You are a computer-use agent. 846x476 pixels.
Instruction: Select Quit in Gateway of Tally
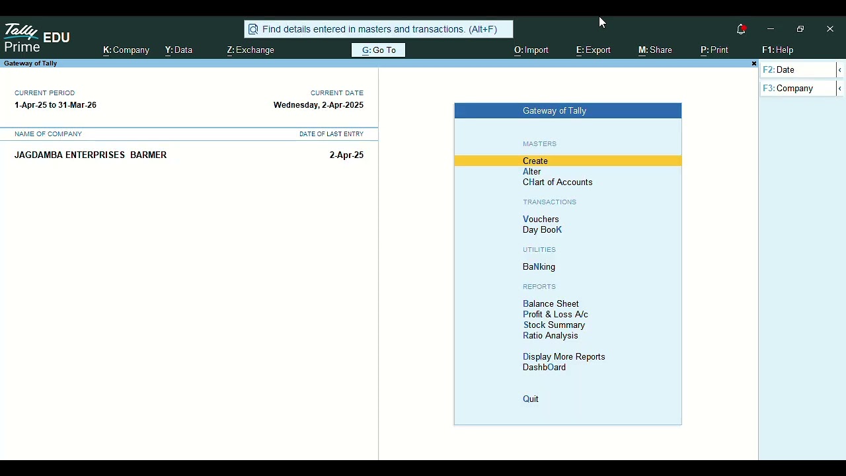point(531,399)
